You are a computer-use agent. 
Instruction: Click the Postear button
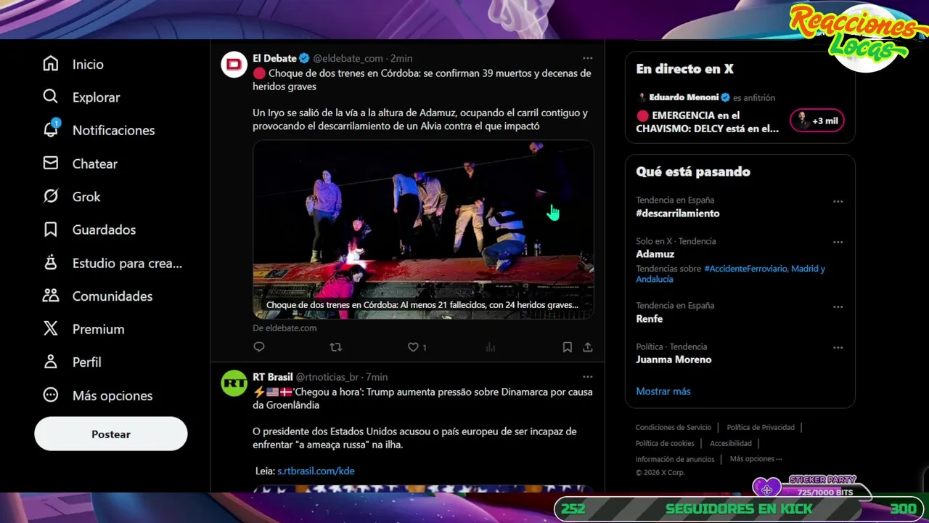[x=111, y=434]
